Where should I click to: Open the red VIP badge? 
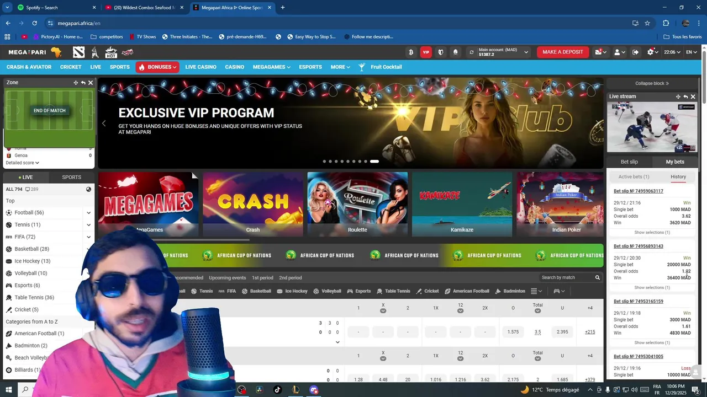[x=426, y=52]
